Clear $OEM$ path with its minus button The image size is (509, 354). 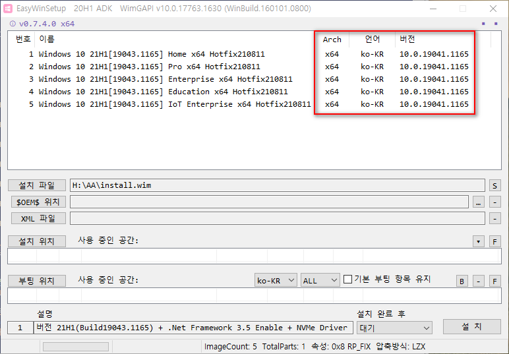(494, 202)
